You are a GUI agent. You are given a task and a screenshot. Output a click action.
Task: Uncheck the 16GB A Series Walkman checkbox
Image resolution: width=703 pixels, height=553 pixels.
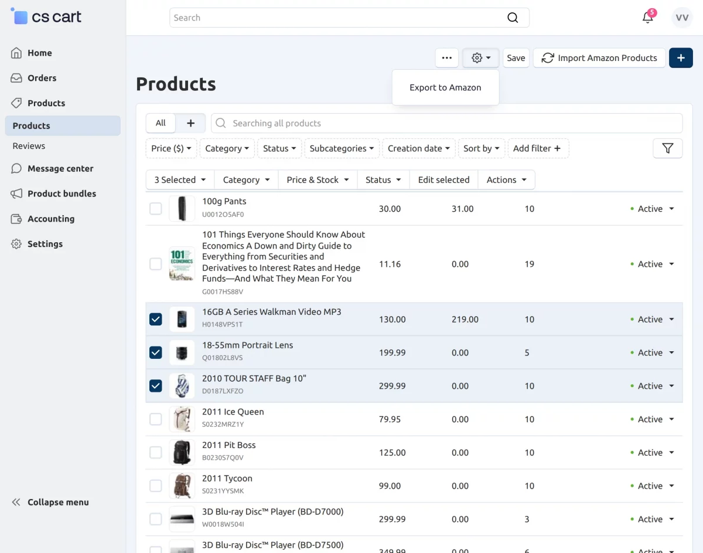pos(155,320)
